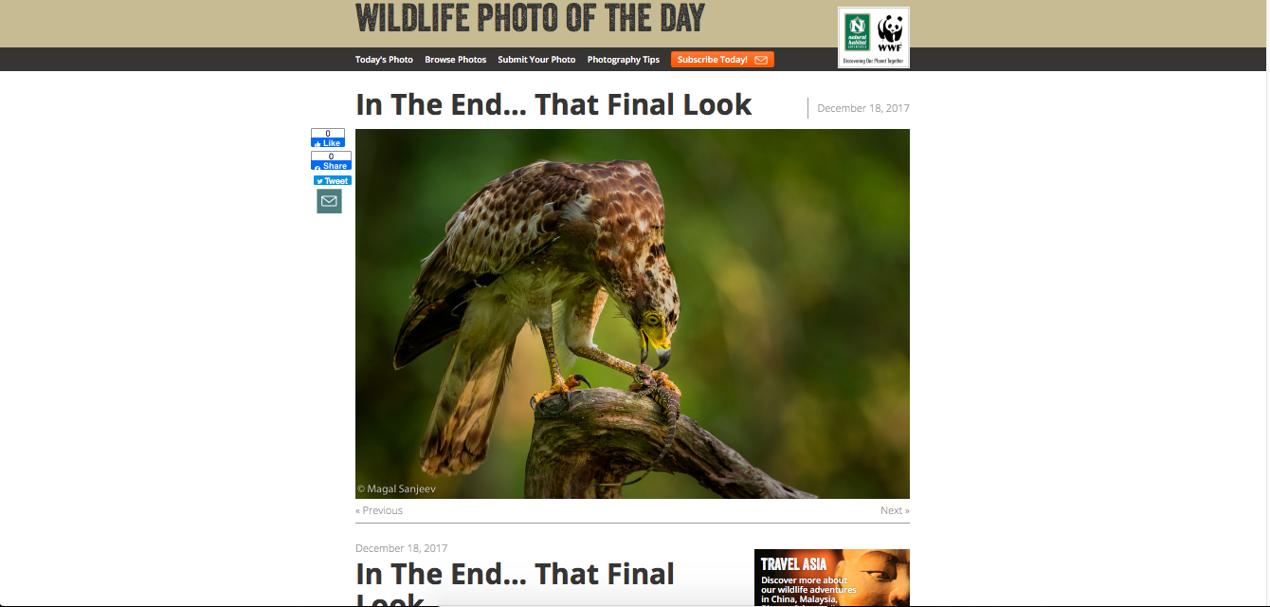Click the Travel Asia advertisement banner

coord(832,578)
